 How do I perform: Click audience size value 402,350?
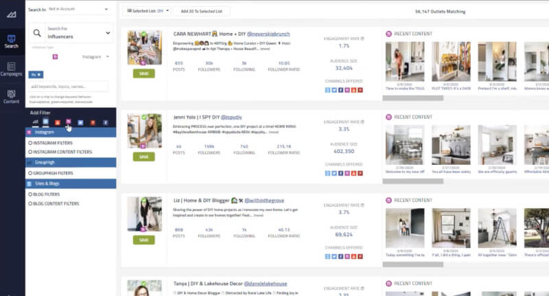(344, 151)
